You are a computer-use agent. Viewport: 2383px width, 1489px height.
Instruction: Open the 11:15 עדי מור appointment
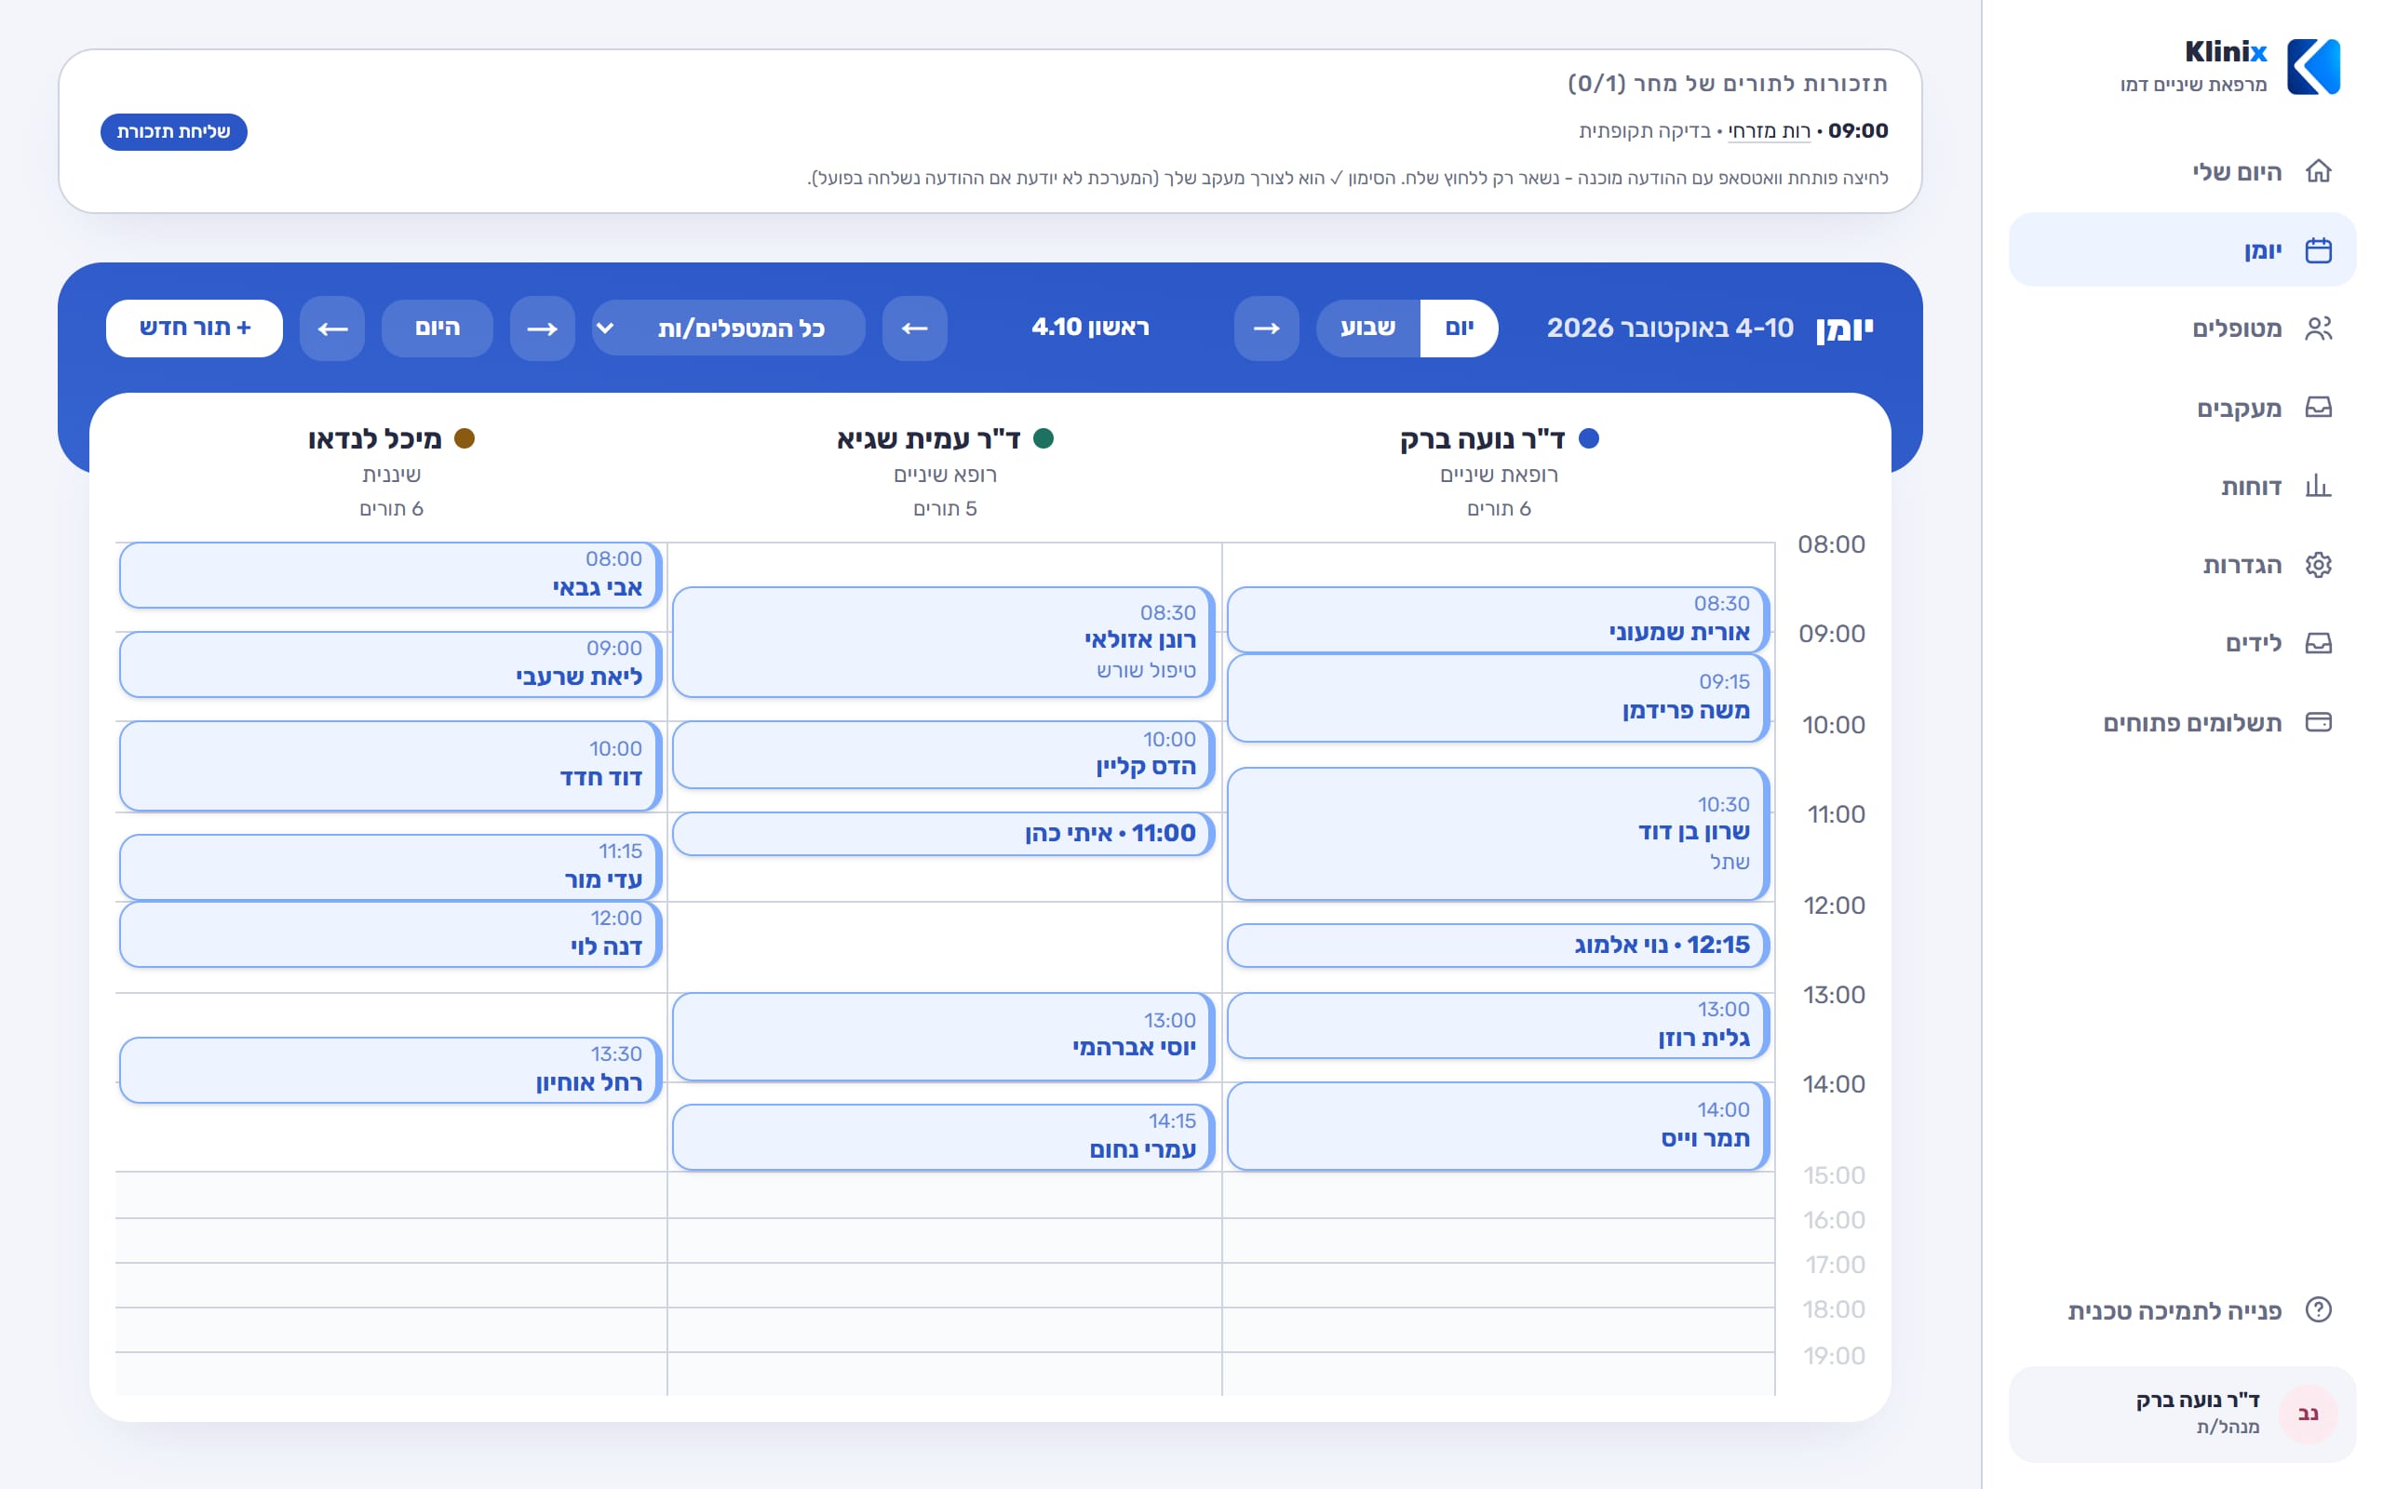390,866
